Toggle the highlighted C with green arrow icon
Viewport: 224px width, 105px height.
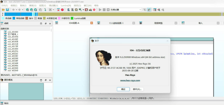click(x=149, y=10)
